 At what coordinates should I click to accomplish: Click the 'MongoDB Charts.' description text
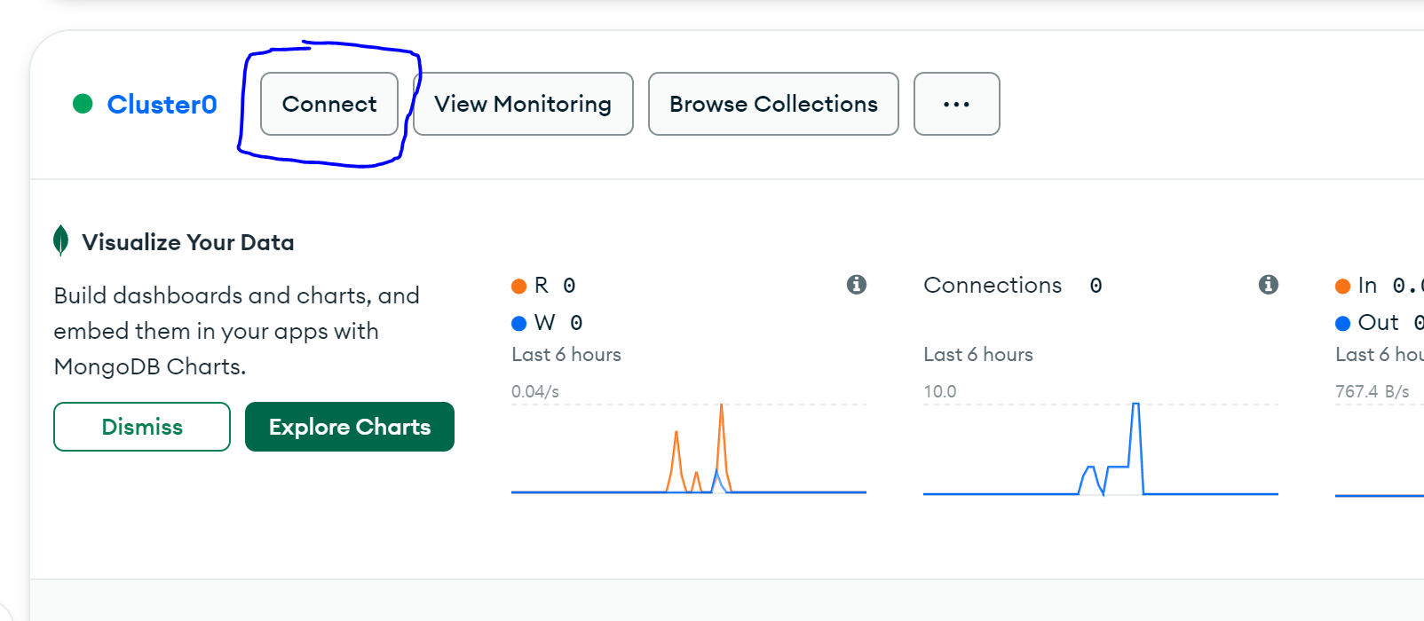tap(150, 366)
